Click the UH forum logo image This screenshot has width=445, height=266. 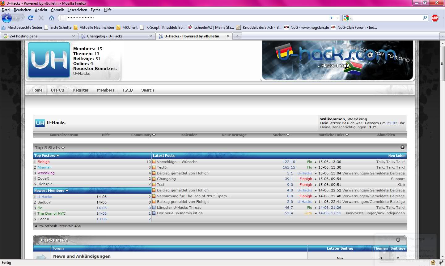tap(49, 60)
